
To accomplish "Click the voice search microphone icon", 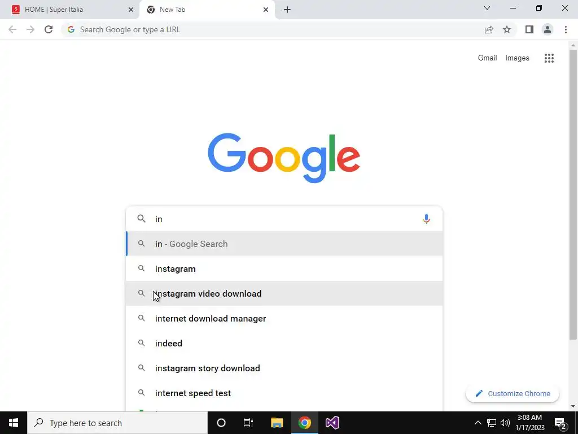I will pyautogui.click(x=426, y=219).
